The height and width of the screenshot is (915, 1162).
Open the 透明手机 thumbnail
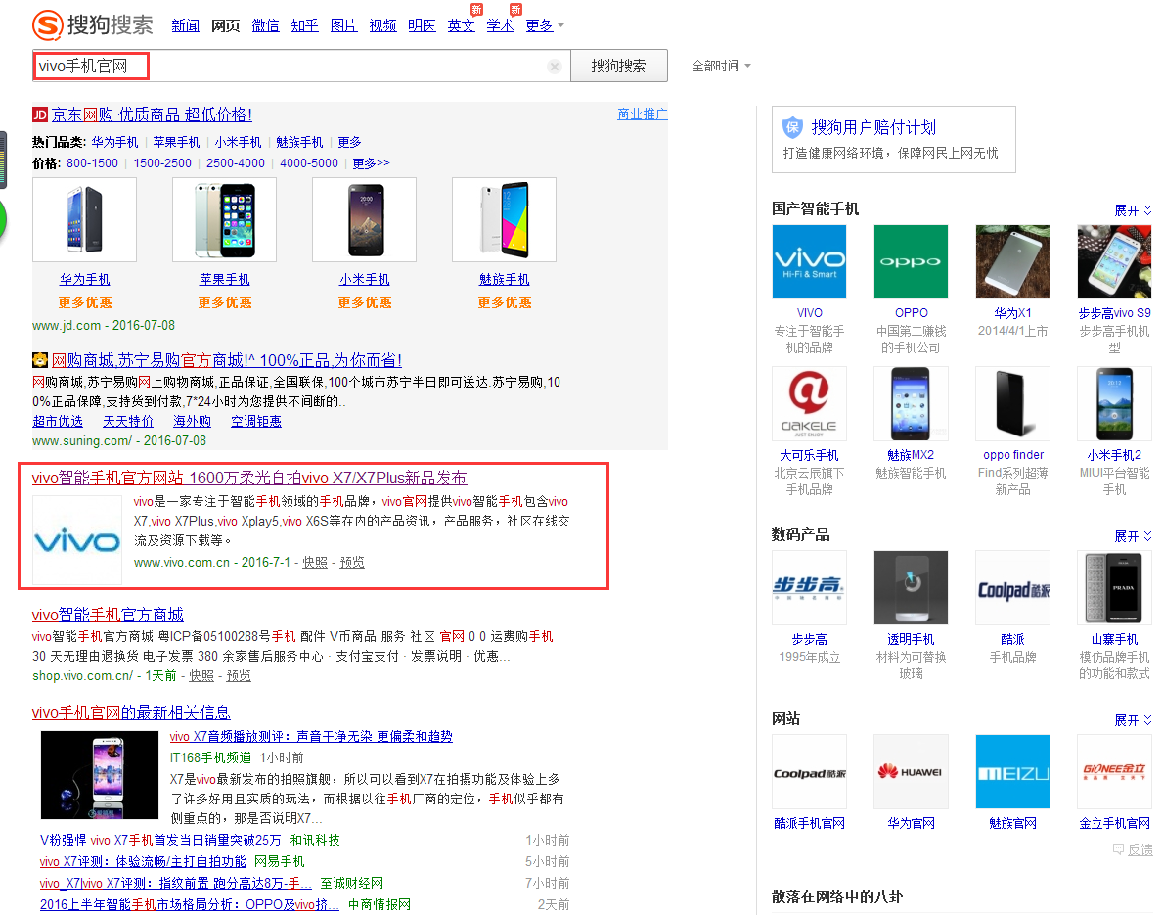pyautogui.click(x=911, y=588)
